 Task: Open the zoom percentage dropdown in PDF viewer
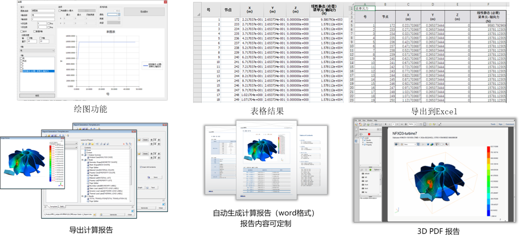click(415, 124)
